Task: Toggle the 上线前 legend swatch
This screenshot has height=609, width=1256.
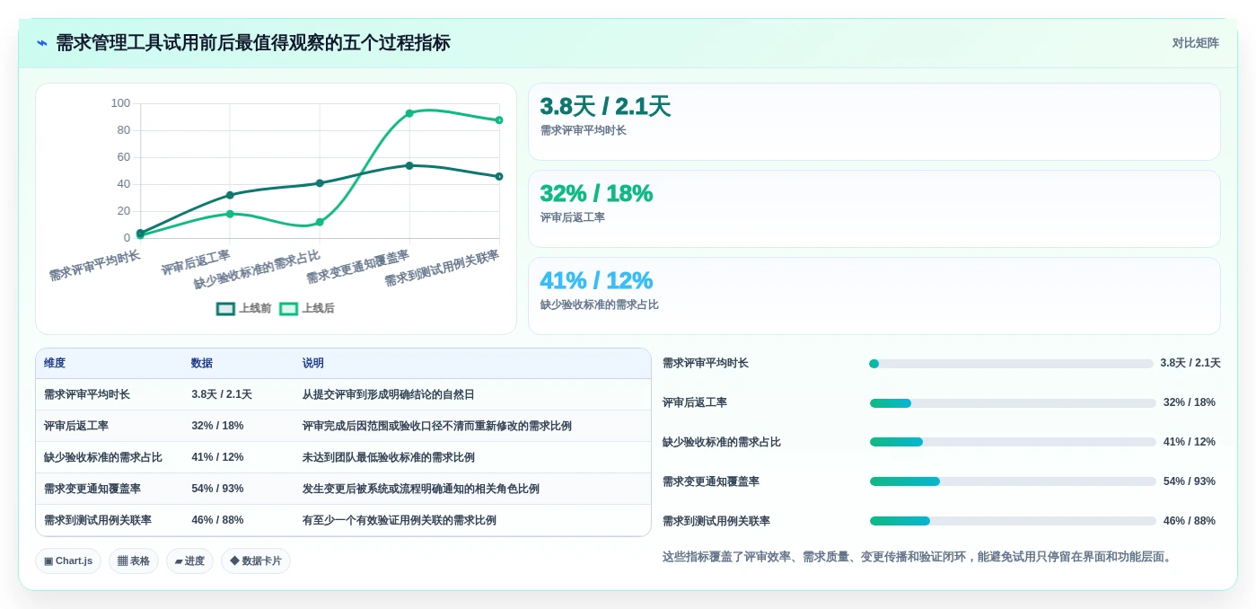Action: pyautogui.click(x=225, y=308)
